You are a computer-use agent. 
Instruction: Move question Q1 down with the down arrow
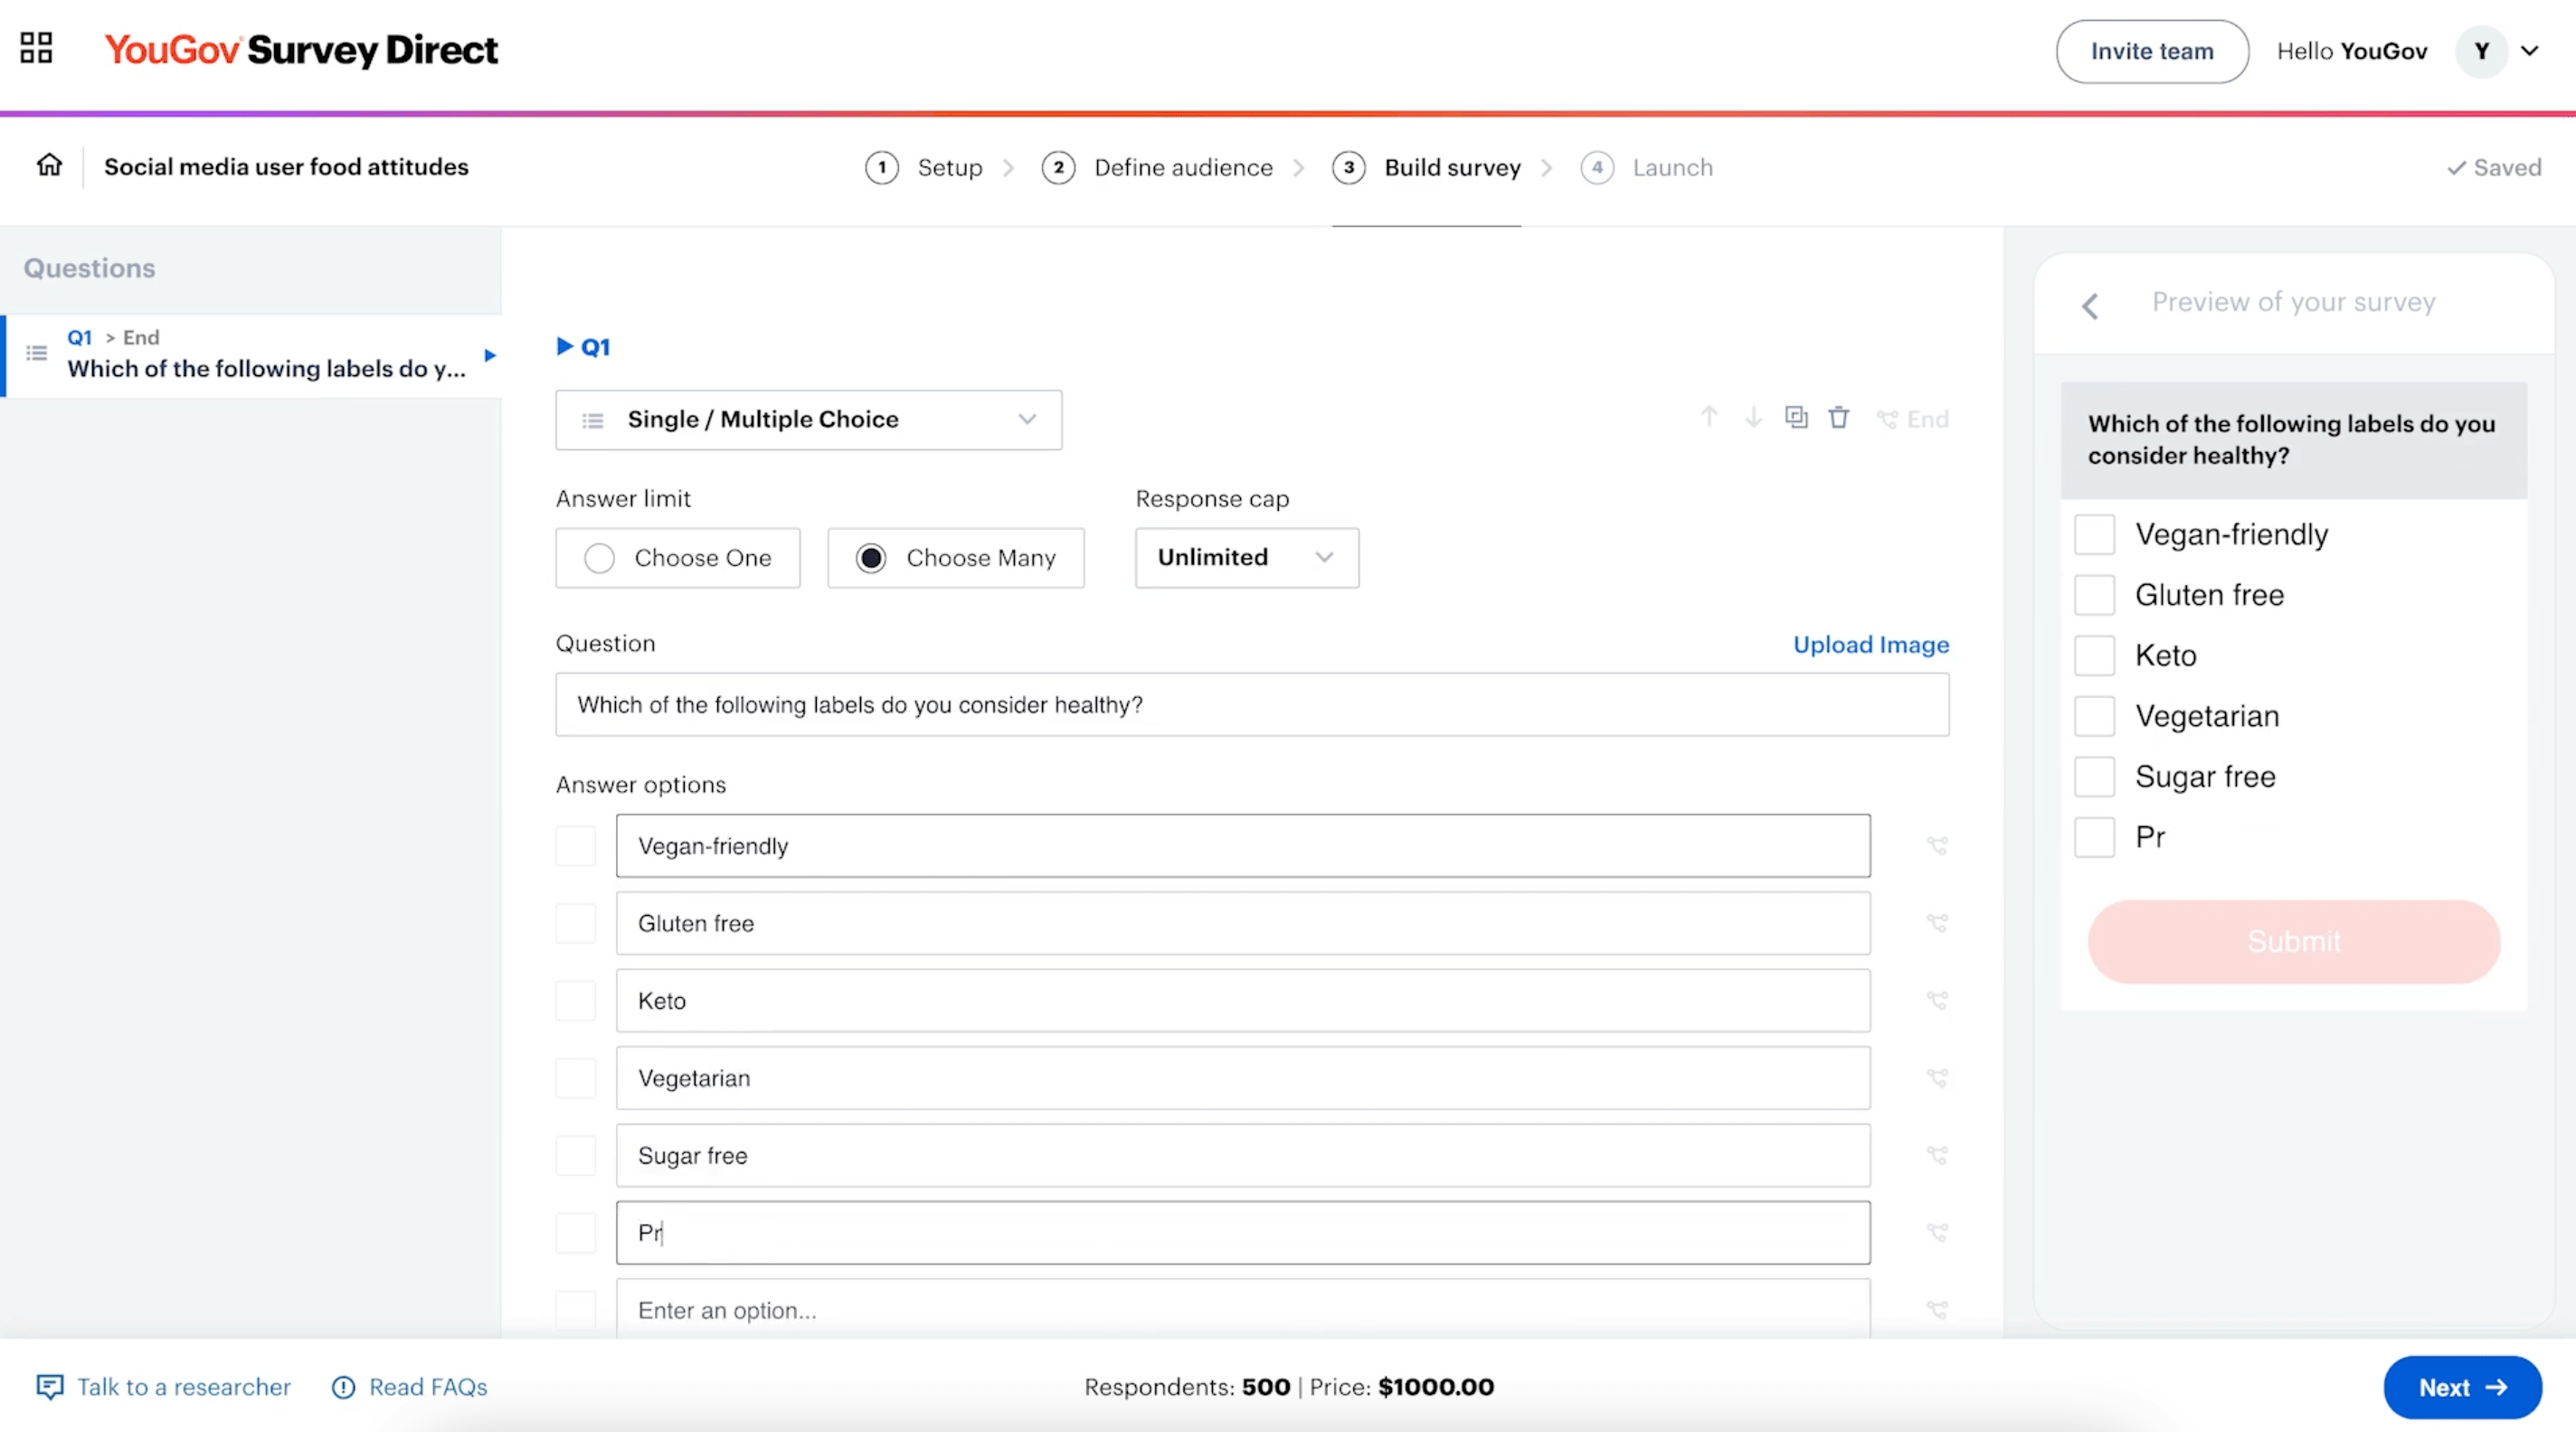click(1752, 418)
